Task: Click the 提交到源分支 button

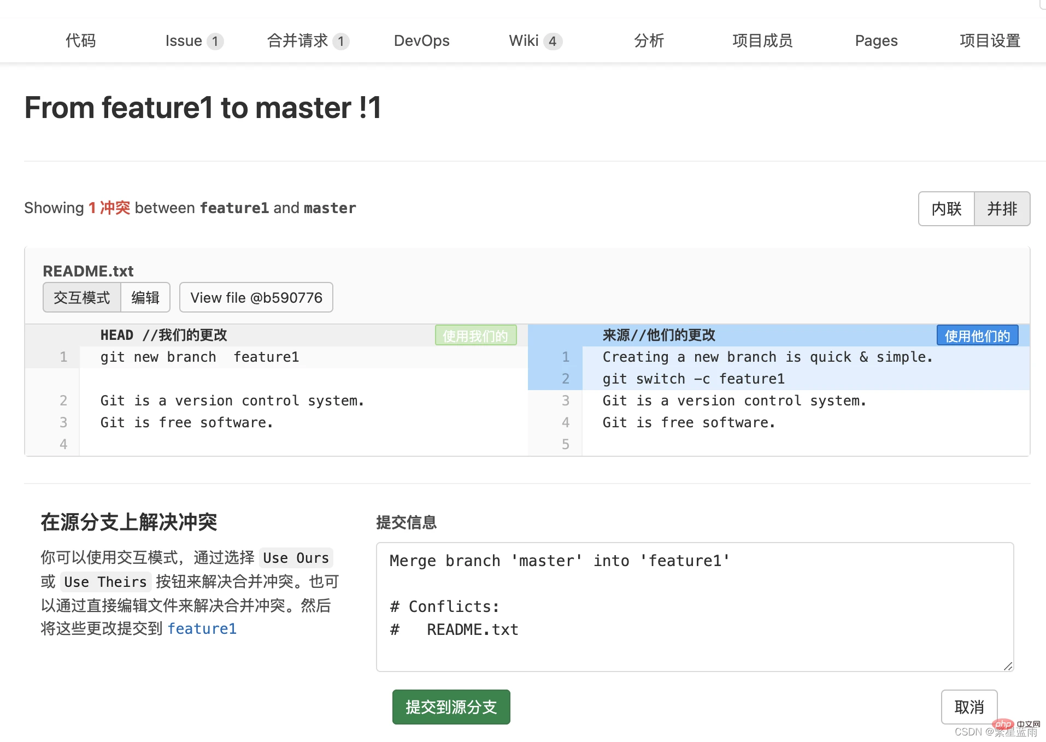Action: 451,707
